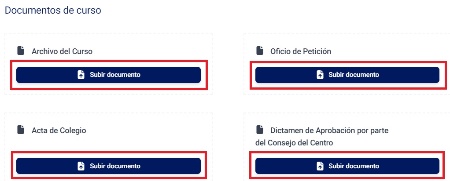Click the file icon beside Dictamen de Aprobación
Viewport: 450px width, 181px height.
tap(259, 130)
